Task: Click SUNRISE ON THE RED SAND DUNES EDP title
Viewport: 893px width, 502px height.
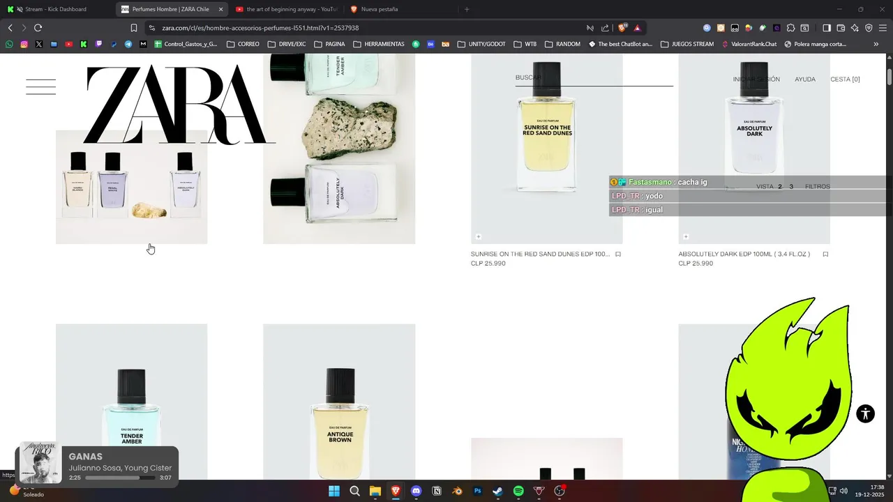Action: (x=540, y=254)
